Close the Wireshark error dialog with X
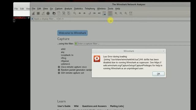The image size is (196, 110). pyautogui.click(x=163, y=51)
